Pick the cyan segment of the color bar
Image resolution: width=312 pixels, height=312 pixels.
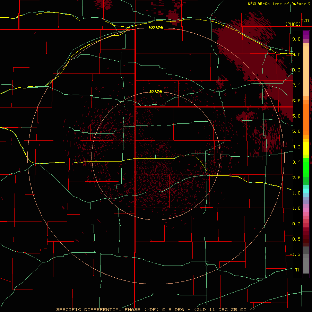306,191
